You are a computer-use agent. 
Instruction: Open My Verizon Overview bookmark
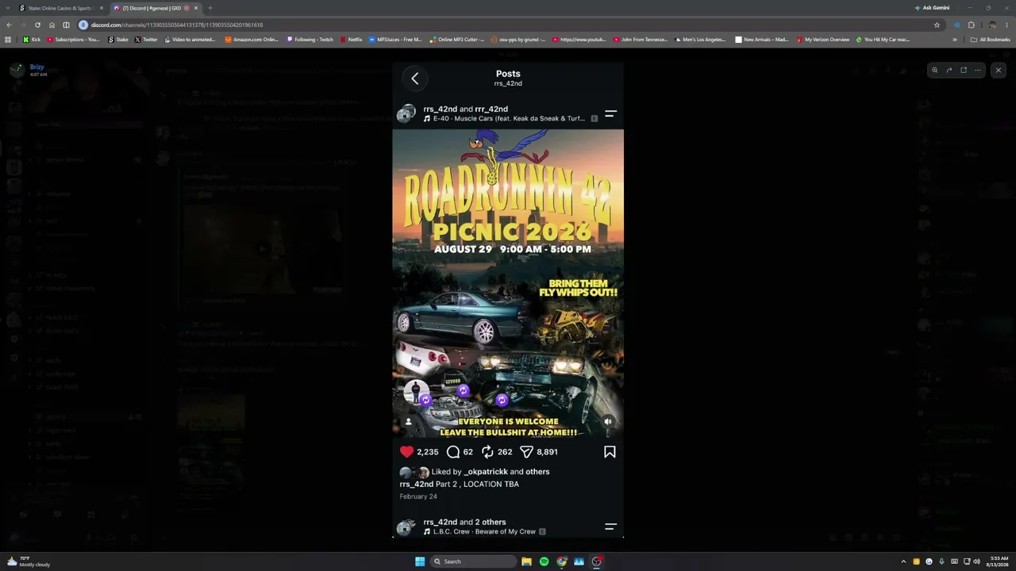point(823,40)
